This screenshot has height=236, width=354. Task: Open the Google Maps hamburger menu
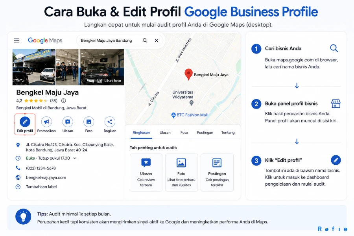pyautogui.click(x=17, y=41)
